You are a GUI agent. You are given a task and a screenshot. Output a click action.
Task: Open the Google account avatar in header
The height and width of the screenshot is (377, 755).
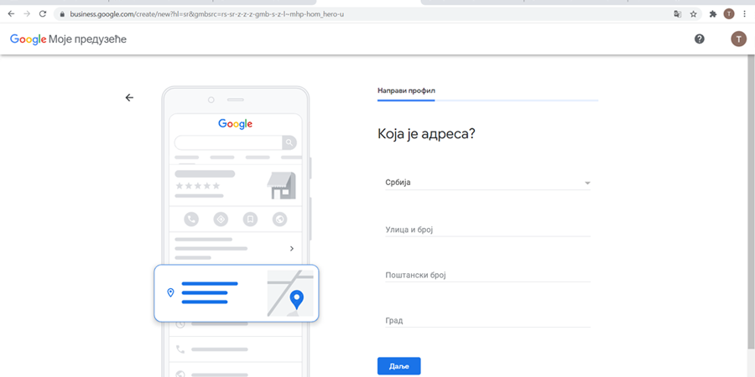click(738, 39)
